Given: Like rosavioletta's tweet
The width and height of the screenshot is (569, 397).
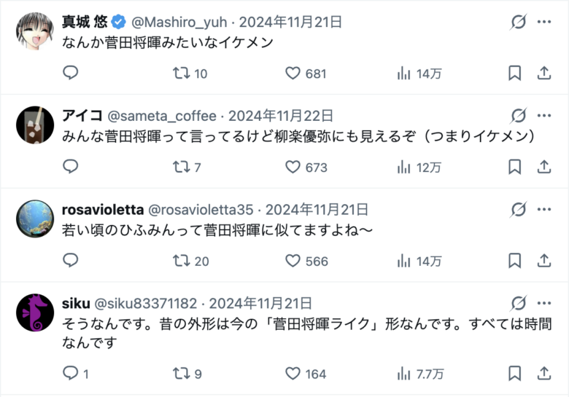Looking at the screenshot, I should (x=293, y=261).
